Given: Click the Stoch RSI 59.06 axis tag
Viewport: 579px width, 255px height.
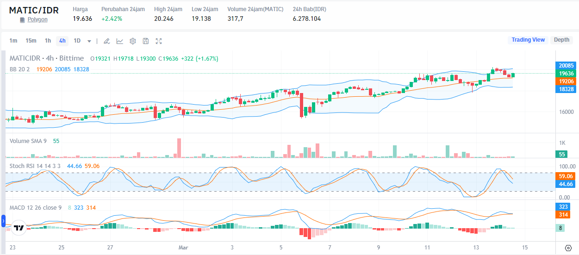Looking at the screenshot, I should 566,176.
